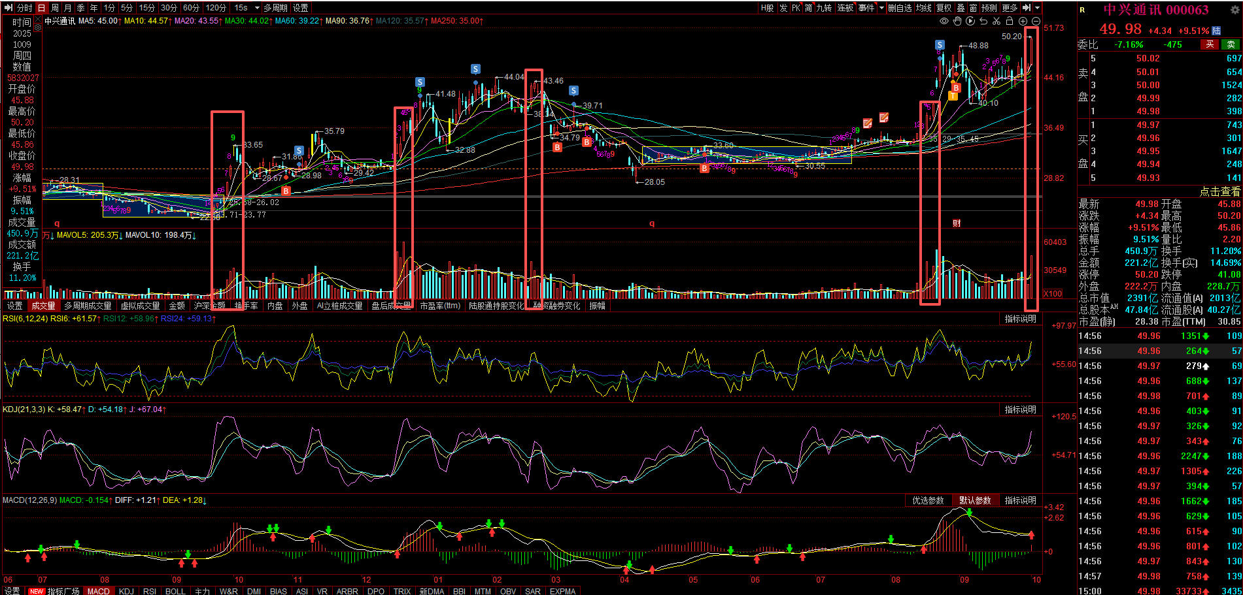This screenshot has width=1243, height=595.
Task: Click the replay play-circle icon
Action: click(970, 21)
